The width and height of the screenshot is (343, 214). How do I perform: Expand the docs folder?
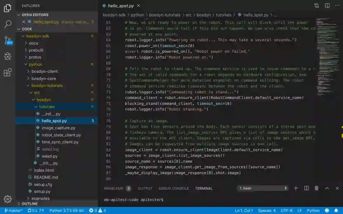coord(57,43)
